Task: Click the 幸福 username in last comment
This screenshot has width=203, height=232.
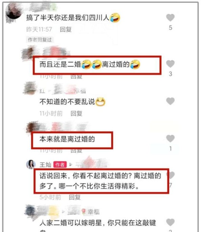Action: click(x=94, y=212)
